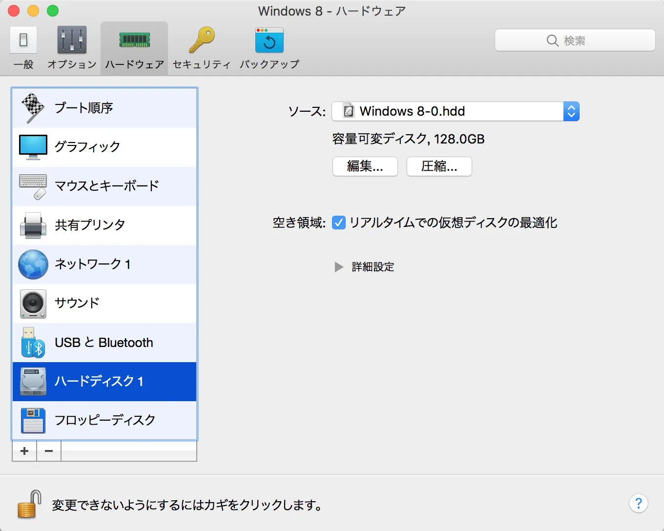Select フロッピーディスク in the hardware list

104,420
